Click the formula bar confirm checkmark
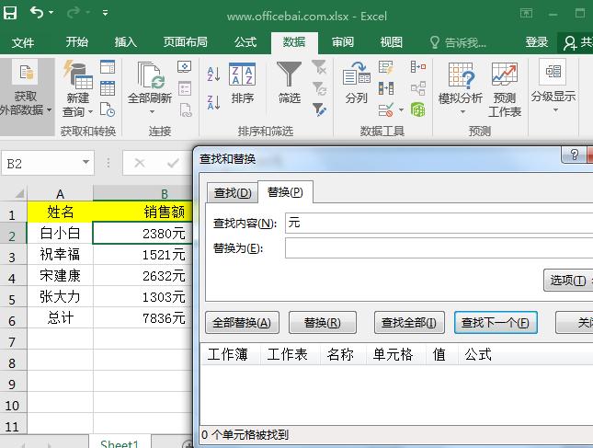Screen dimensions: 593x448 [173, 163]
